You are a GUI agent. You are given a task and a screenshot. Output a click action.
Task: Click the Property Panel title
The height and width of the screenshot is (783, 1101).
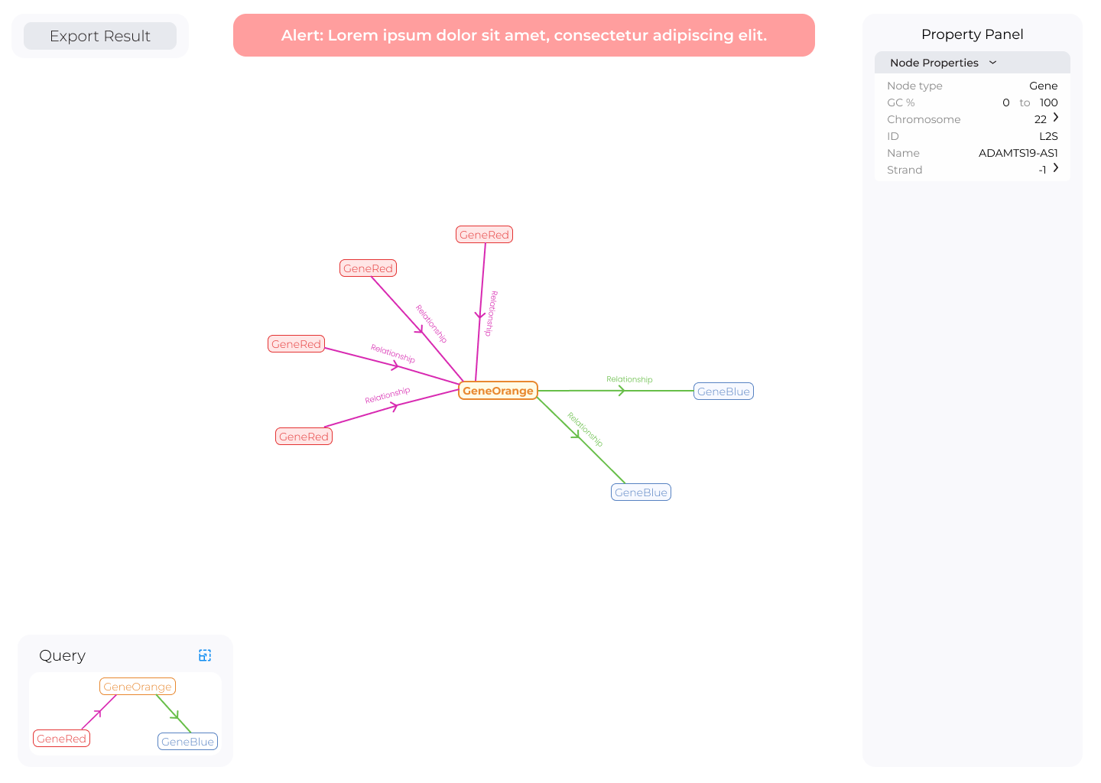(x=972, y=34)
